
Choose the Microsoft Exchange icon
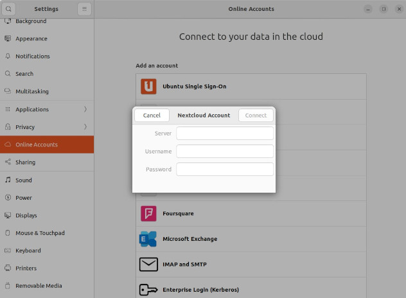[x=148, y=239]
